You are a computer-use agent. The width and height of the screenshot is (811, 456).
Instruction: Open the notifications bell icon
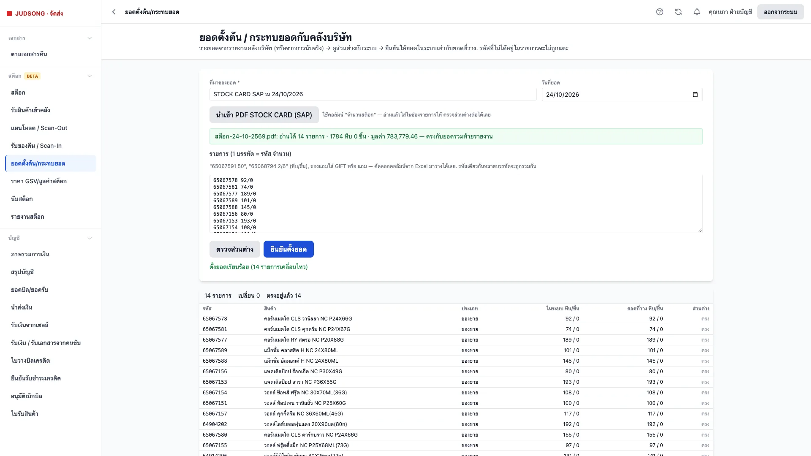697,12
